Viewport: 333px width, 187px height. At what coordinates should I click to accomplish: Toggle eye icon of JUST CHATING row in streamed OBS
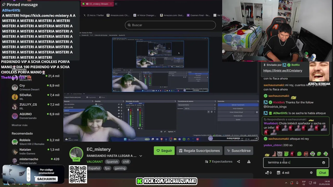(119, 107)
